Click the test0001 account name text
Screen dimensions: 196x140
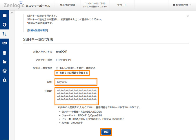point(62,52)
